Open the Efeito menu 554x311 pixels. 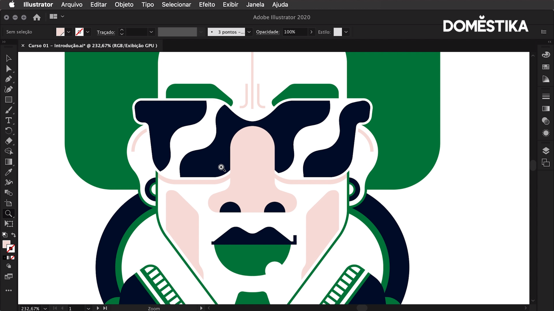click(207, 5)
